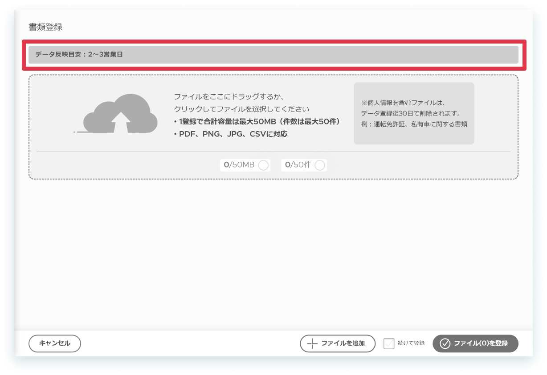The image size is (547, 375).
Task: Click the 1登録で合計容量は最大50MB line
Action: click(x=257, y=121)
